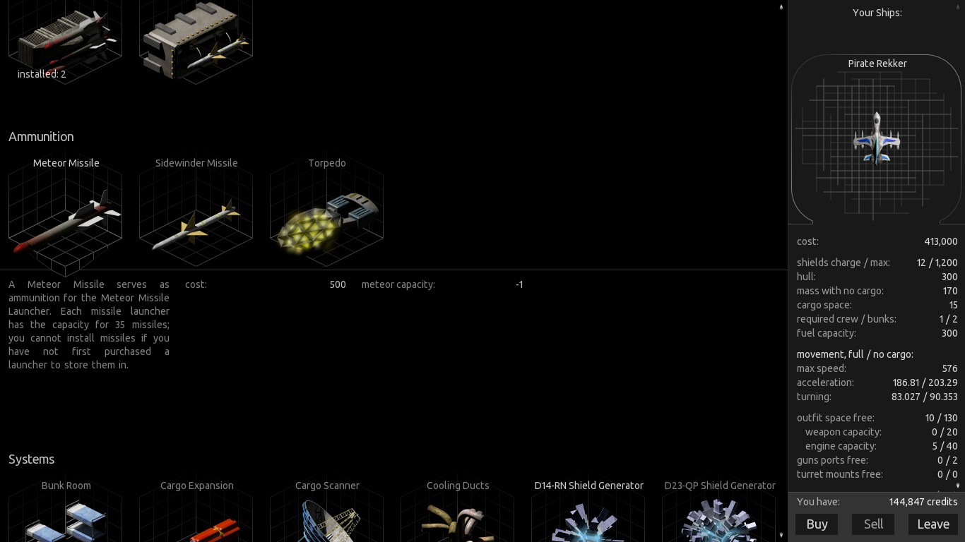Screen dimensions: 965x542
Task: Click the "cargo space:" stat row
Action: (x=877, y=305)
